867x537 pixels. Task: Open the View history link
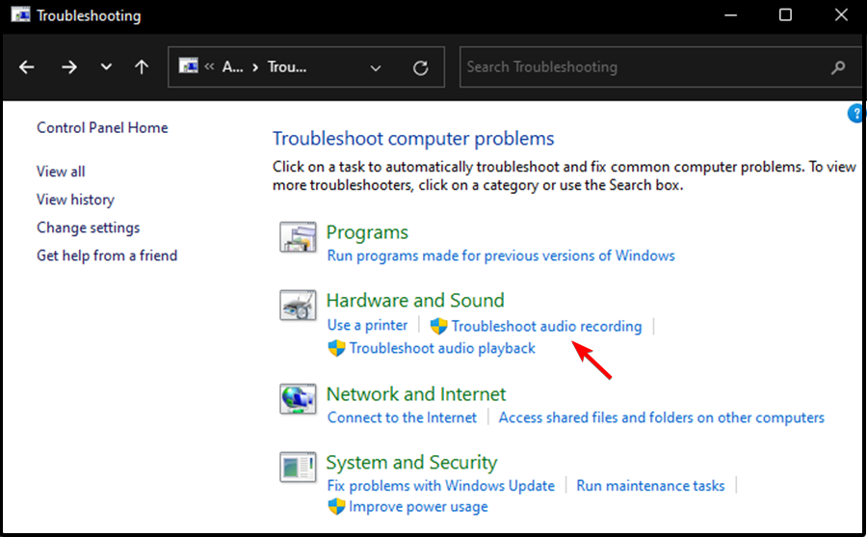(x=75, y=200)
